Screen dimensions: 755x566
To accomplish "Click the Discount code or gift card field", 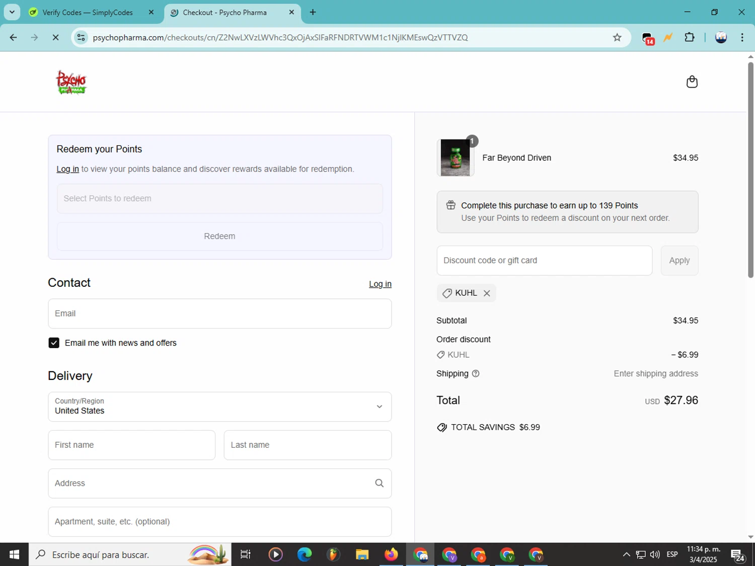I will point(545,261).
